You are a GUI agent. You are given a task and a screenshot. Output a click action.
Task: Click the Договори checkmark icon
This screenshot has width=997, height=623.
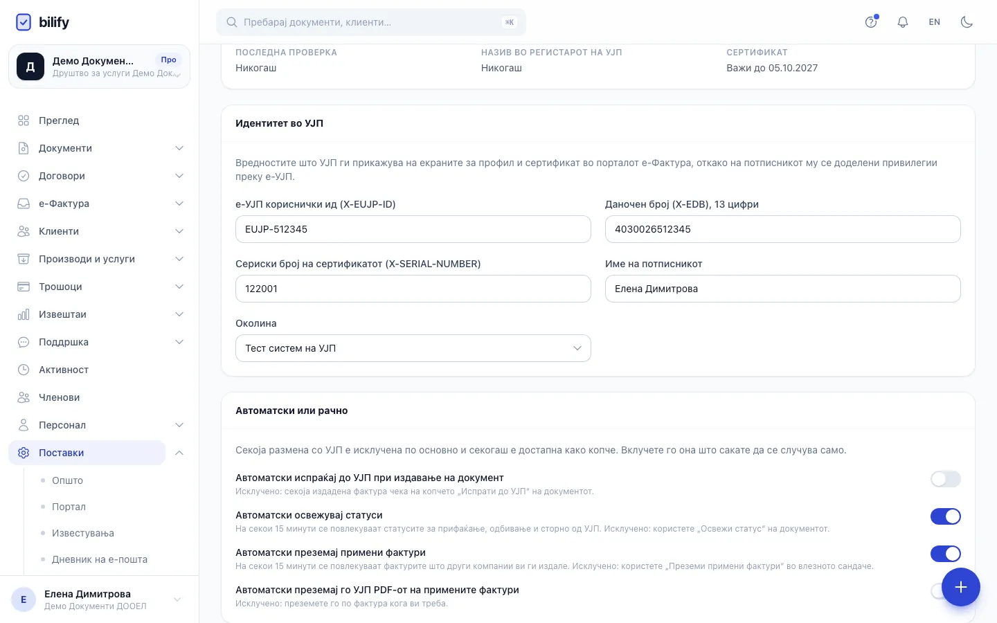24,176
